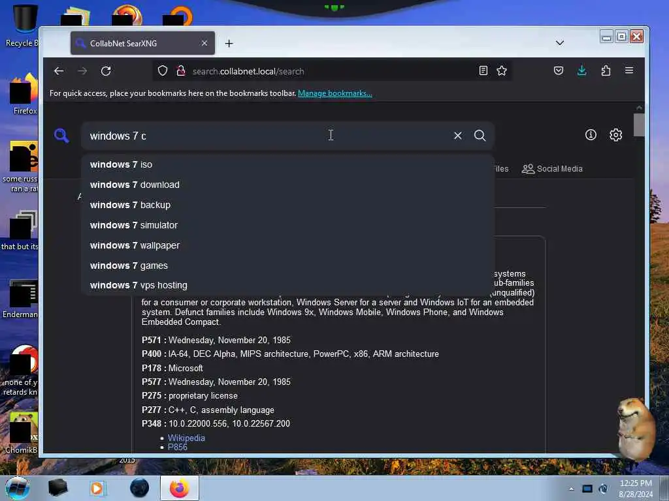This screenshot has height=501, width=669.
Task: Select the Recycle Bin desktop icon
Action: (22, 25)
